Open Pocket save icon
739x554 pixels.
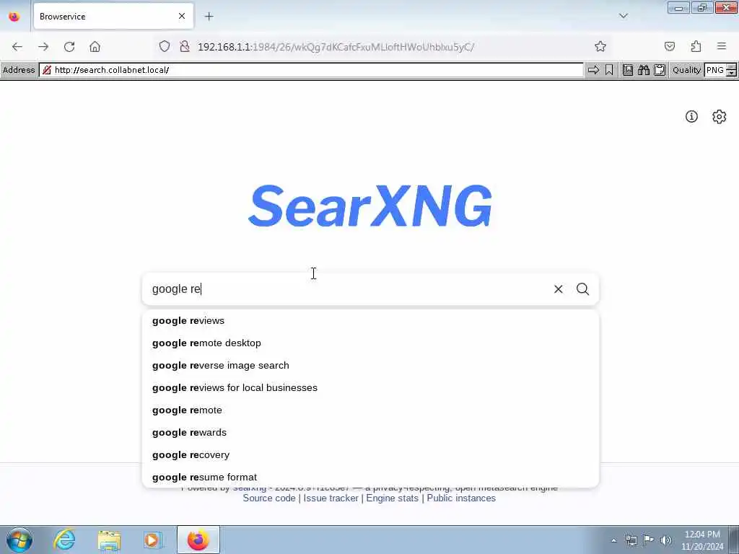[669, 46]
